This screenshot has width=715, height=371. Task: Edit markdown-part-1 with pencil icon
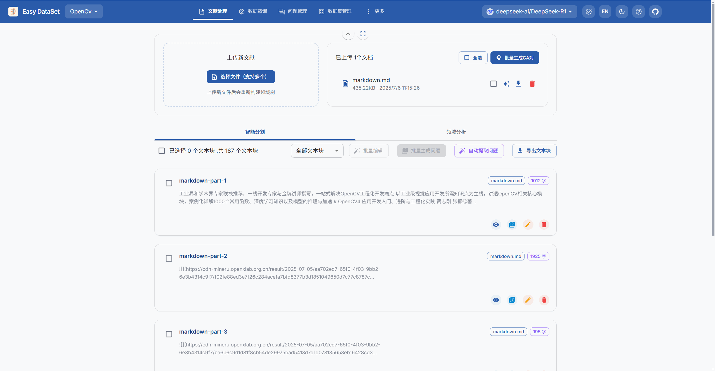coord(528,224)
